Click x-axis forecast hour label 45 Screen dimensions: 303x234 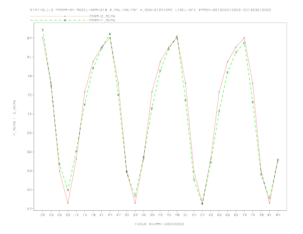[169, 215]
